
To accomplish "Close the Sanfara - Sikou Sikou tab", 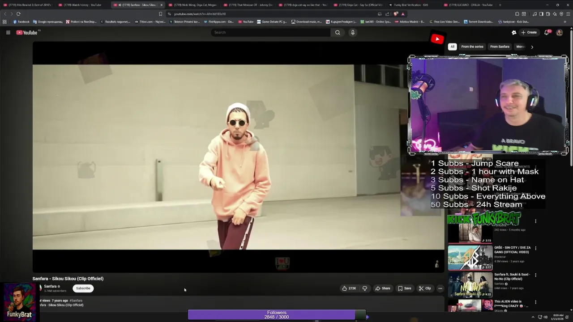I will [x=162, y=5].
